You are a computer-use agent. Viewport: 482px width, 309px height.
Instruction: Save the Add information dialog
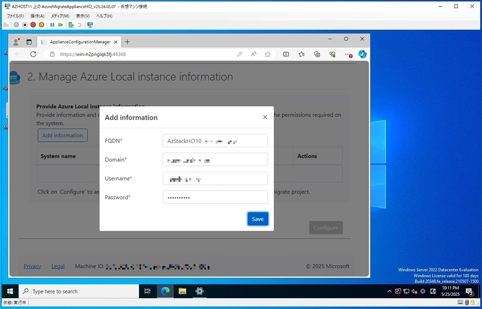coord(258,219)
